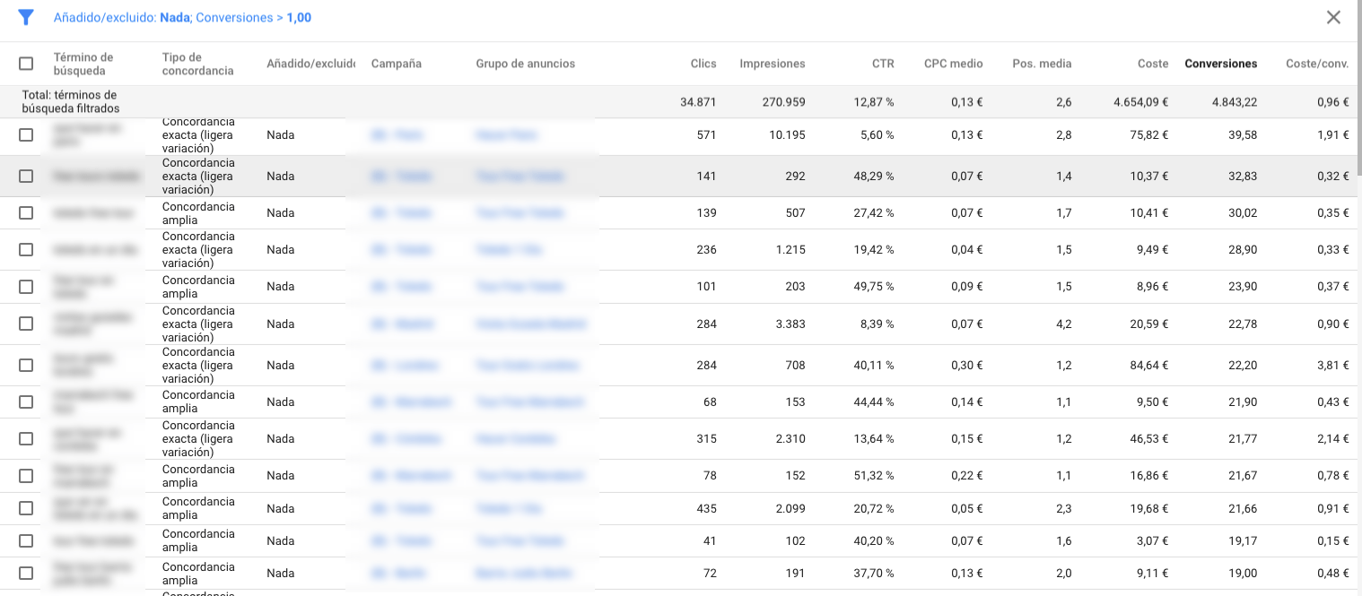Open campaign link in 10.195 impresiones row
The height and width of the screenshot is (596, 1362).
(397, 135)
